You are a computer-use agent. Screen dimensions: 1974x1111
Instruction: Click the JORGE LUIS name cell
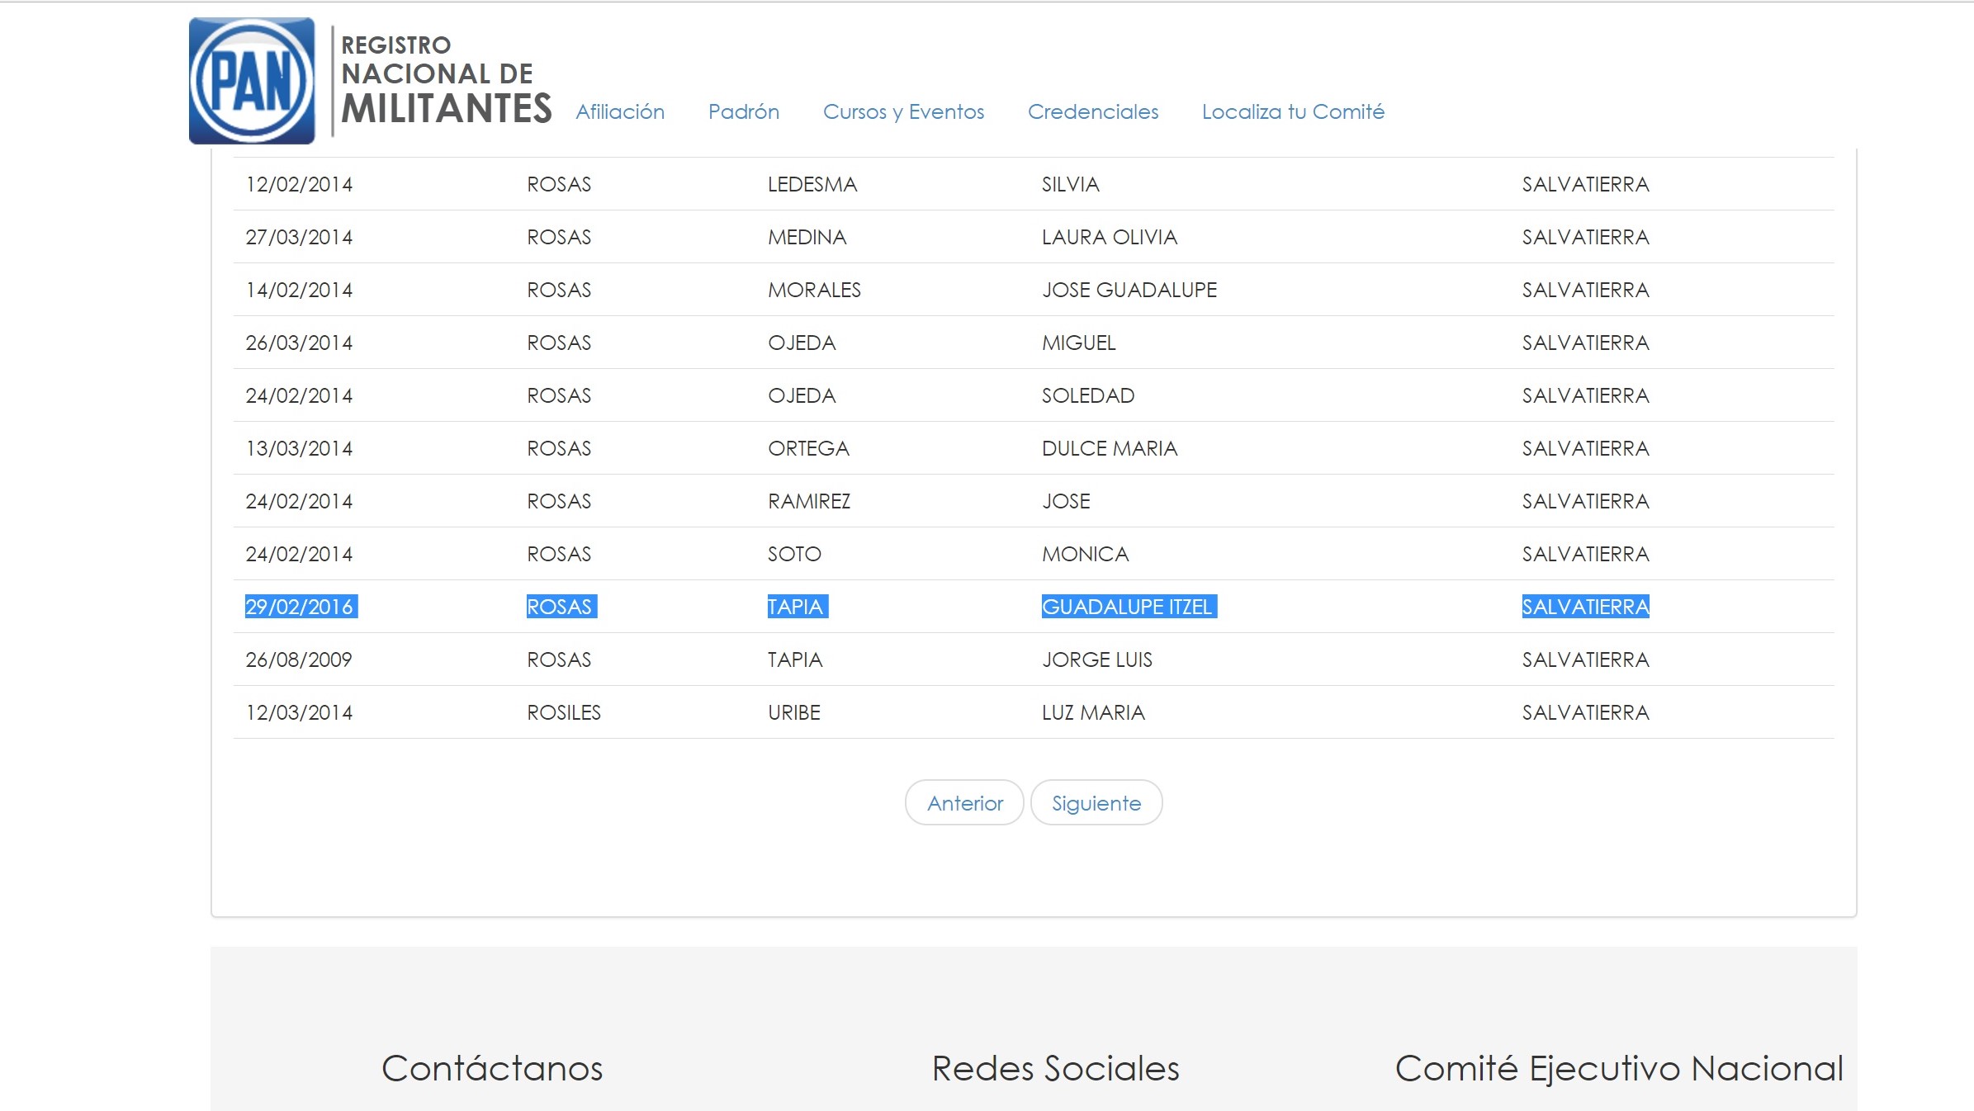1096,660
